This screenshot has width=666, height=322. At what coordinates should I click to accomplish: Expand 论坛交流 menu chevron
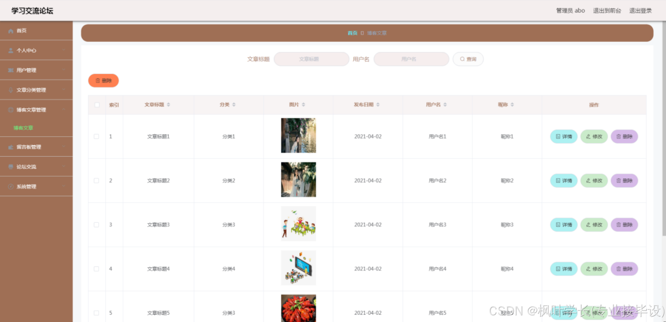[64, 166]
